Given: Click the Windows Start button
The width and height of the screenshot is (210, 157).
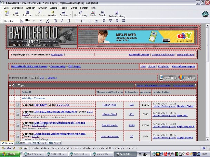Looking at the screenshot, I should coord(9,154).
